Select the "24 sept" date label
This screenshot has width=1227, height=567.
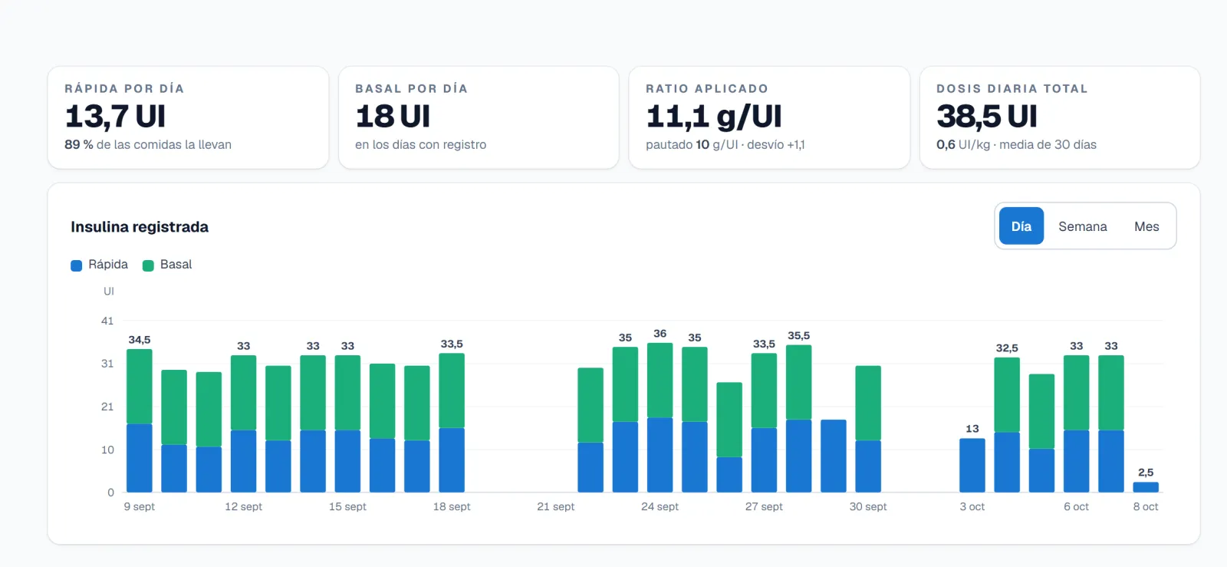point(660,506)
